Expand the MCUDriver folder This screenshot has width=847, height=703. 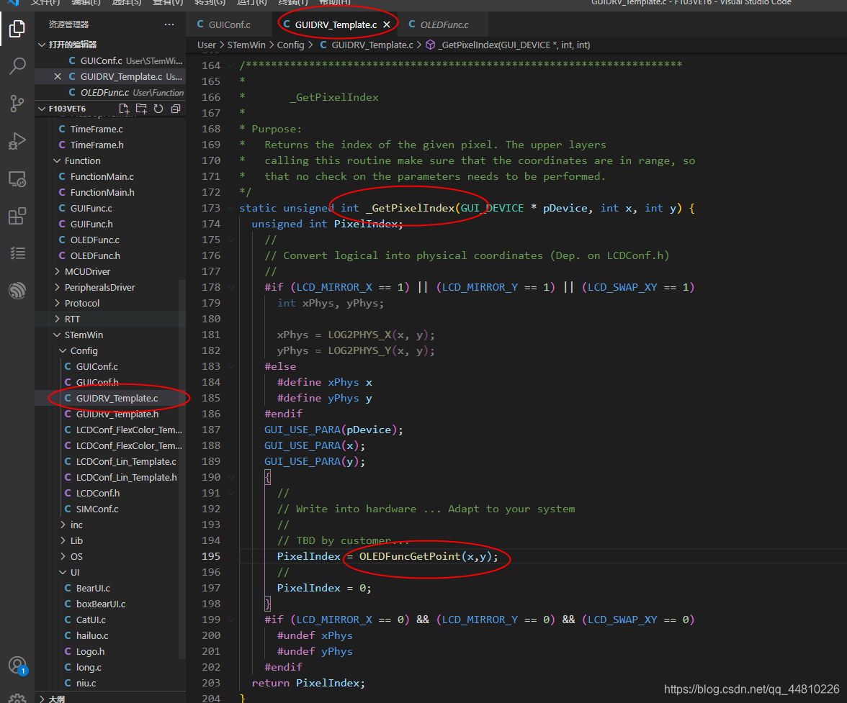(x=58, y=271)
